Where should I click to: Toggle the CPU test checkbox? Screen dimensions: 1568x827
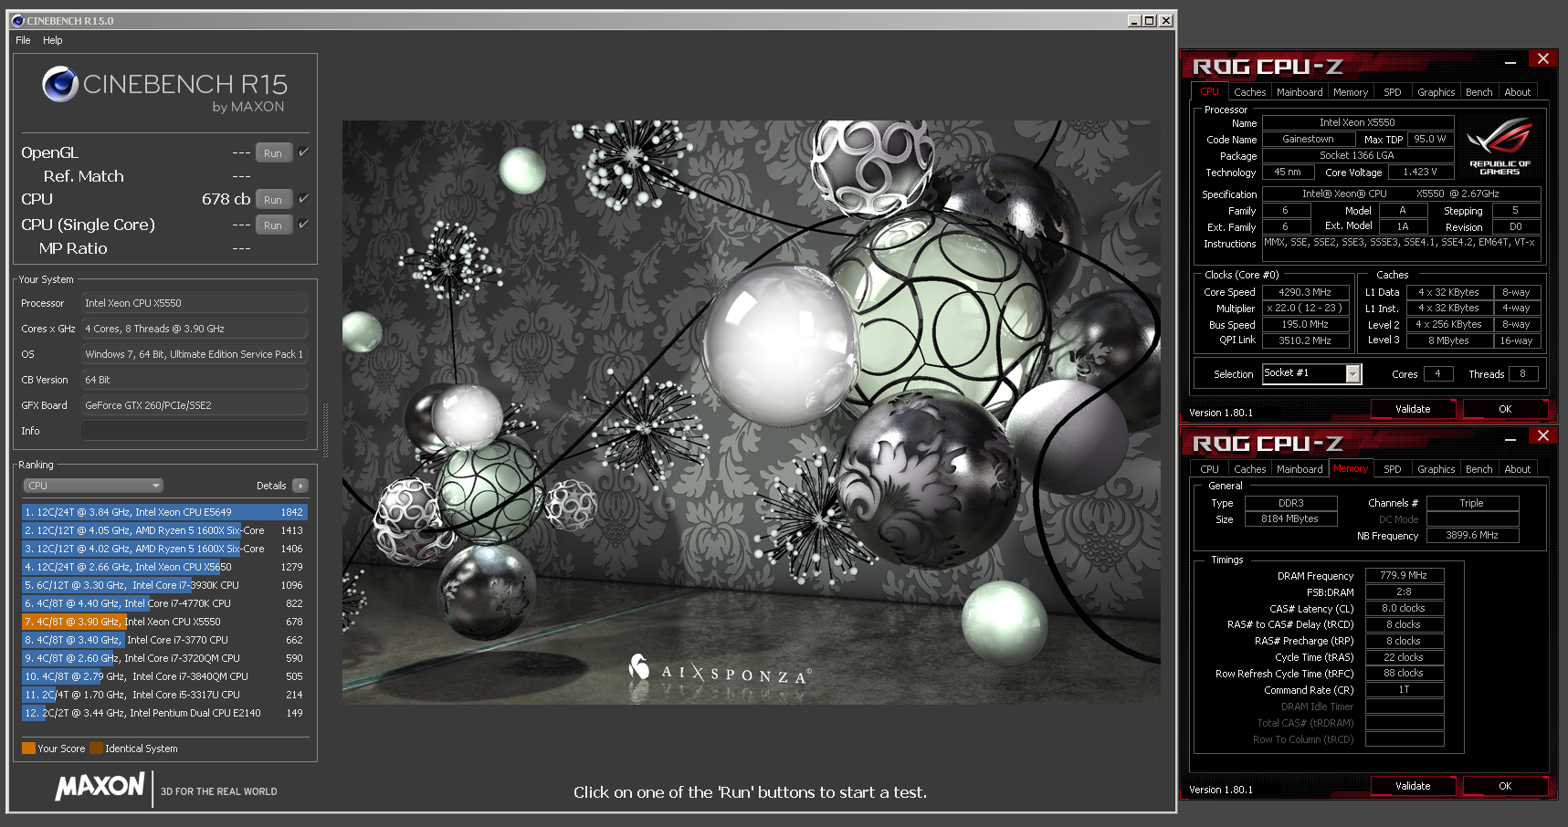[303, 198]
